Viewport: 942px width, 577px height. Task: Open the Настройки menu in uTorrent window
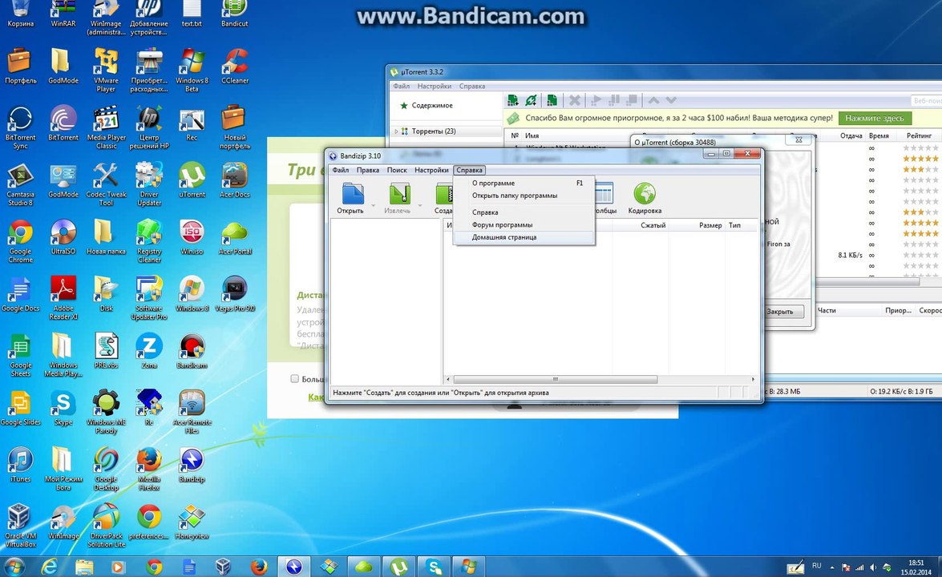pyautogui.click(x=435, y=86)
